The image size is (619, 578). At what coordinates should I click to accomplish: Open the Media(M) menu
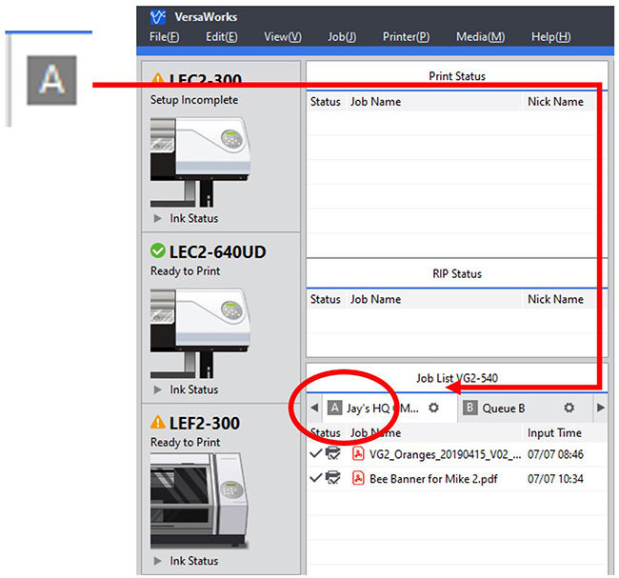pos(480,37)
